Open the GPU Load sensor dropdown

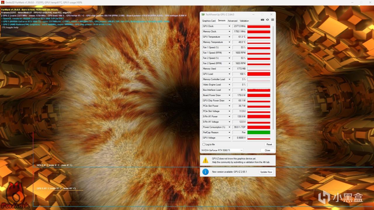point(229,74)
